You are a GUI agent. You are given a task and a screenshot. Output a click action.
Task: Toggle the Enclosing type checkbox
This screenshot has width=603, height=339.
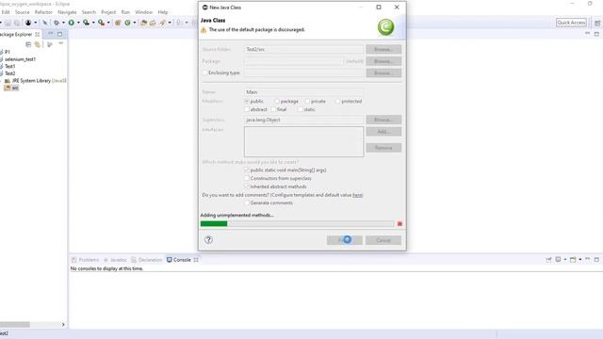[204, 73]
